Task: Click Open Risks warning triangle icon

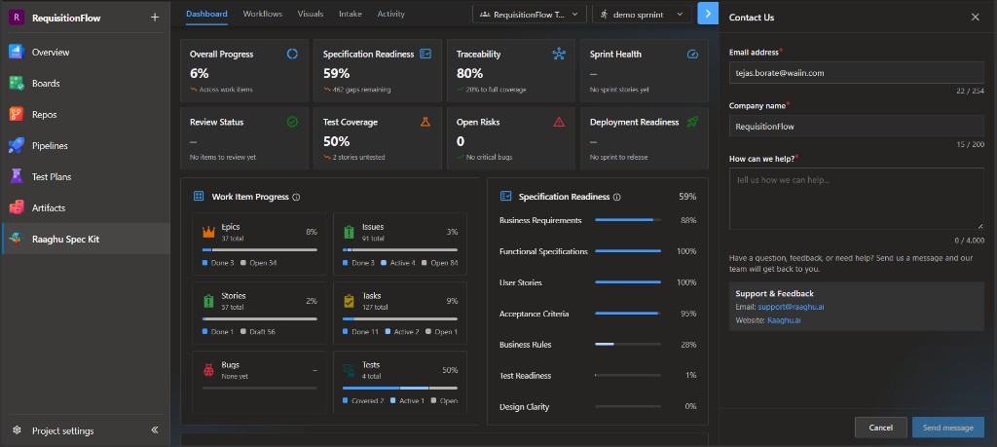Action: coord(559,122)
